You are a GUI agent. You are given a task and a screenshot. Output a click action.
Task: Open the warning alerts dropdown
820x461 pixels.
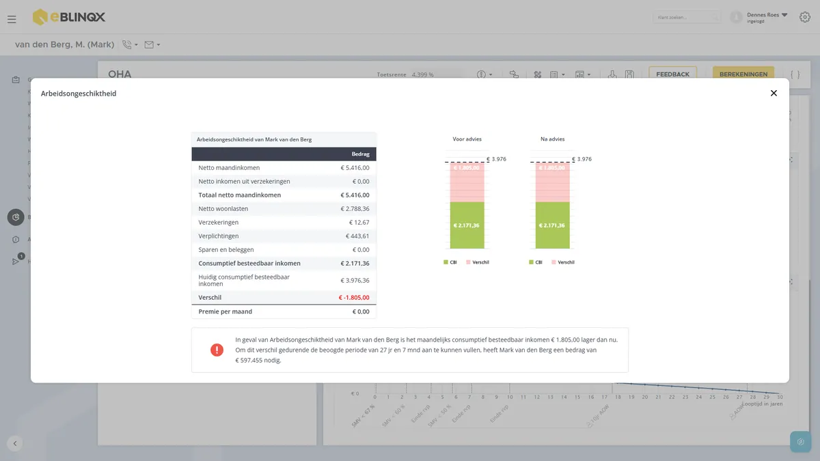[484, 74]
